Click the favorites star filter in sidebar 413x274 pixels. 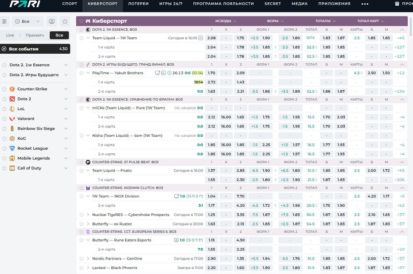click(x=65, y=21)
